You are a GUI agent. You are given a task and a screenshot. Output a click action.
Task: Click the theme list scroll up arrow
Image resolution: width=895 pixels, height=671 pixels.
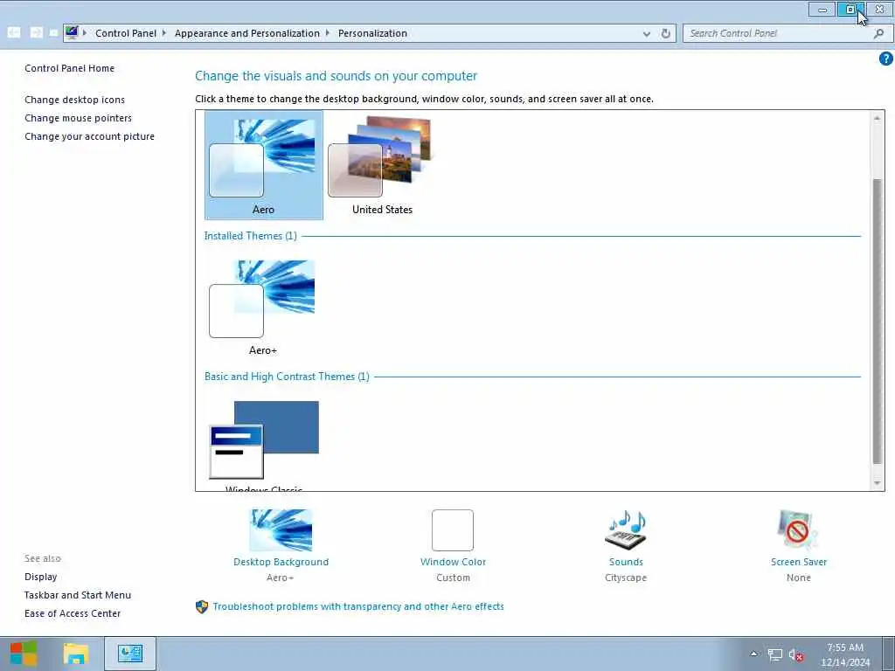[878, 118]
